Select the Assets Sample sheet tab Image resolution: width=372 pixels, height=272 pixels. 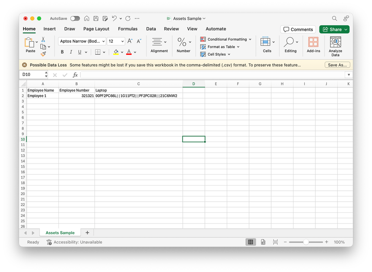tap(60, 232)
